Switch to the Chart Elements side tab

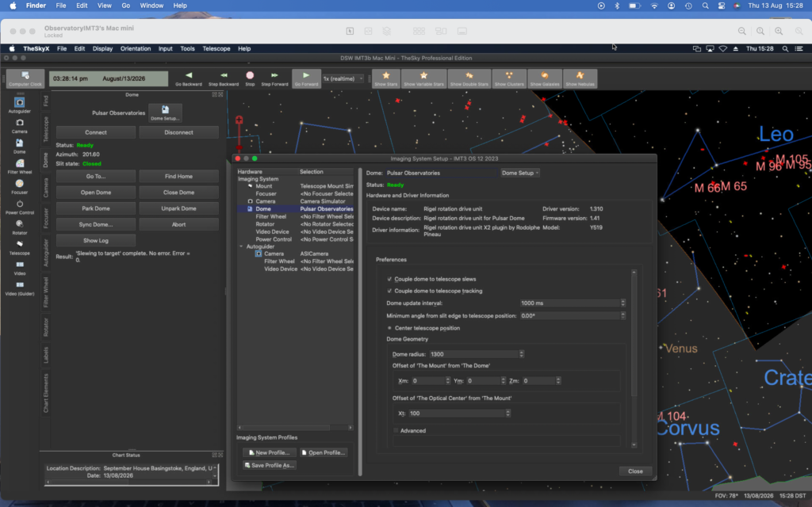click(45, 393)
